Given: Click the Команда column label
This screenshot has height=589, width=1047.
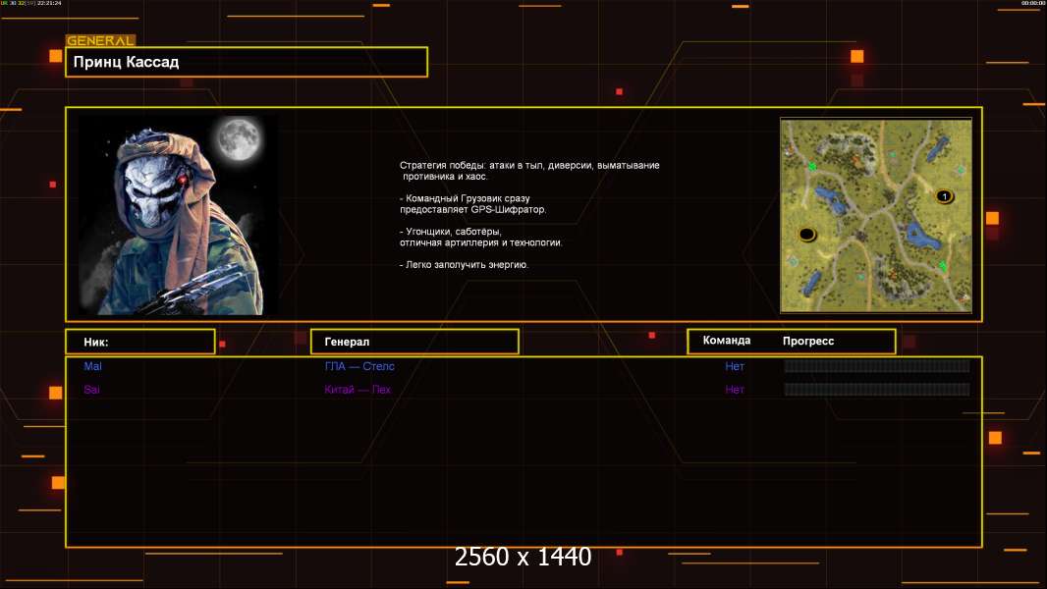Looking at the screenshot, I should 727,341.
